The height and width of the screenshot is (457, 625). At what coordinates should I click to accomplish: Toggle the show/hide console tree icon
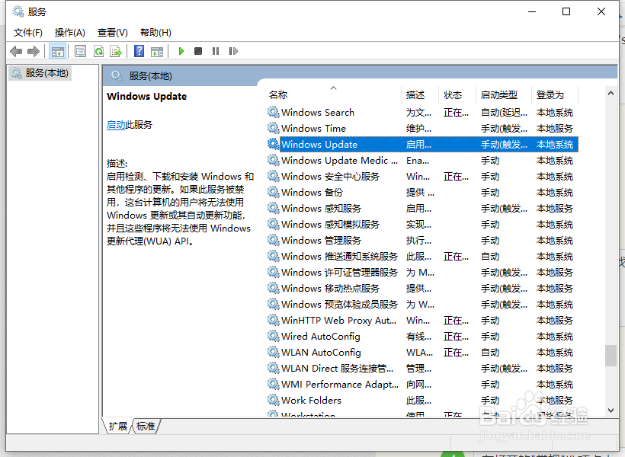tap(57, 51)
